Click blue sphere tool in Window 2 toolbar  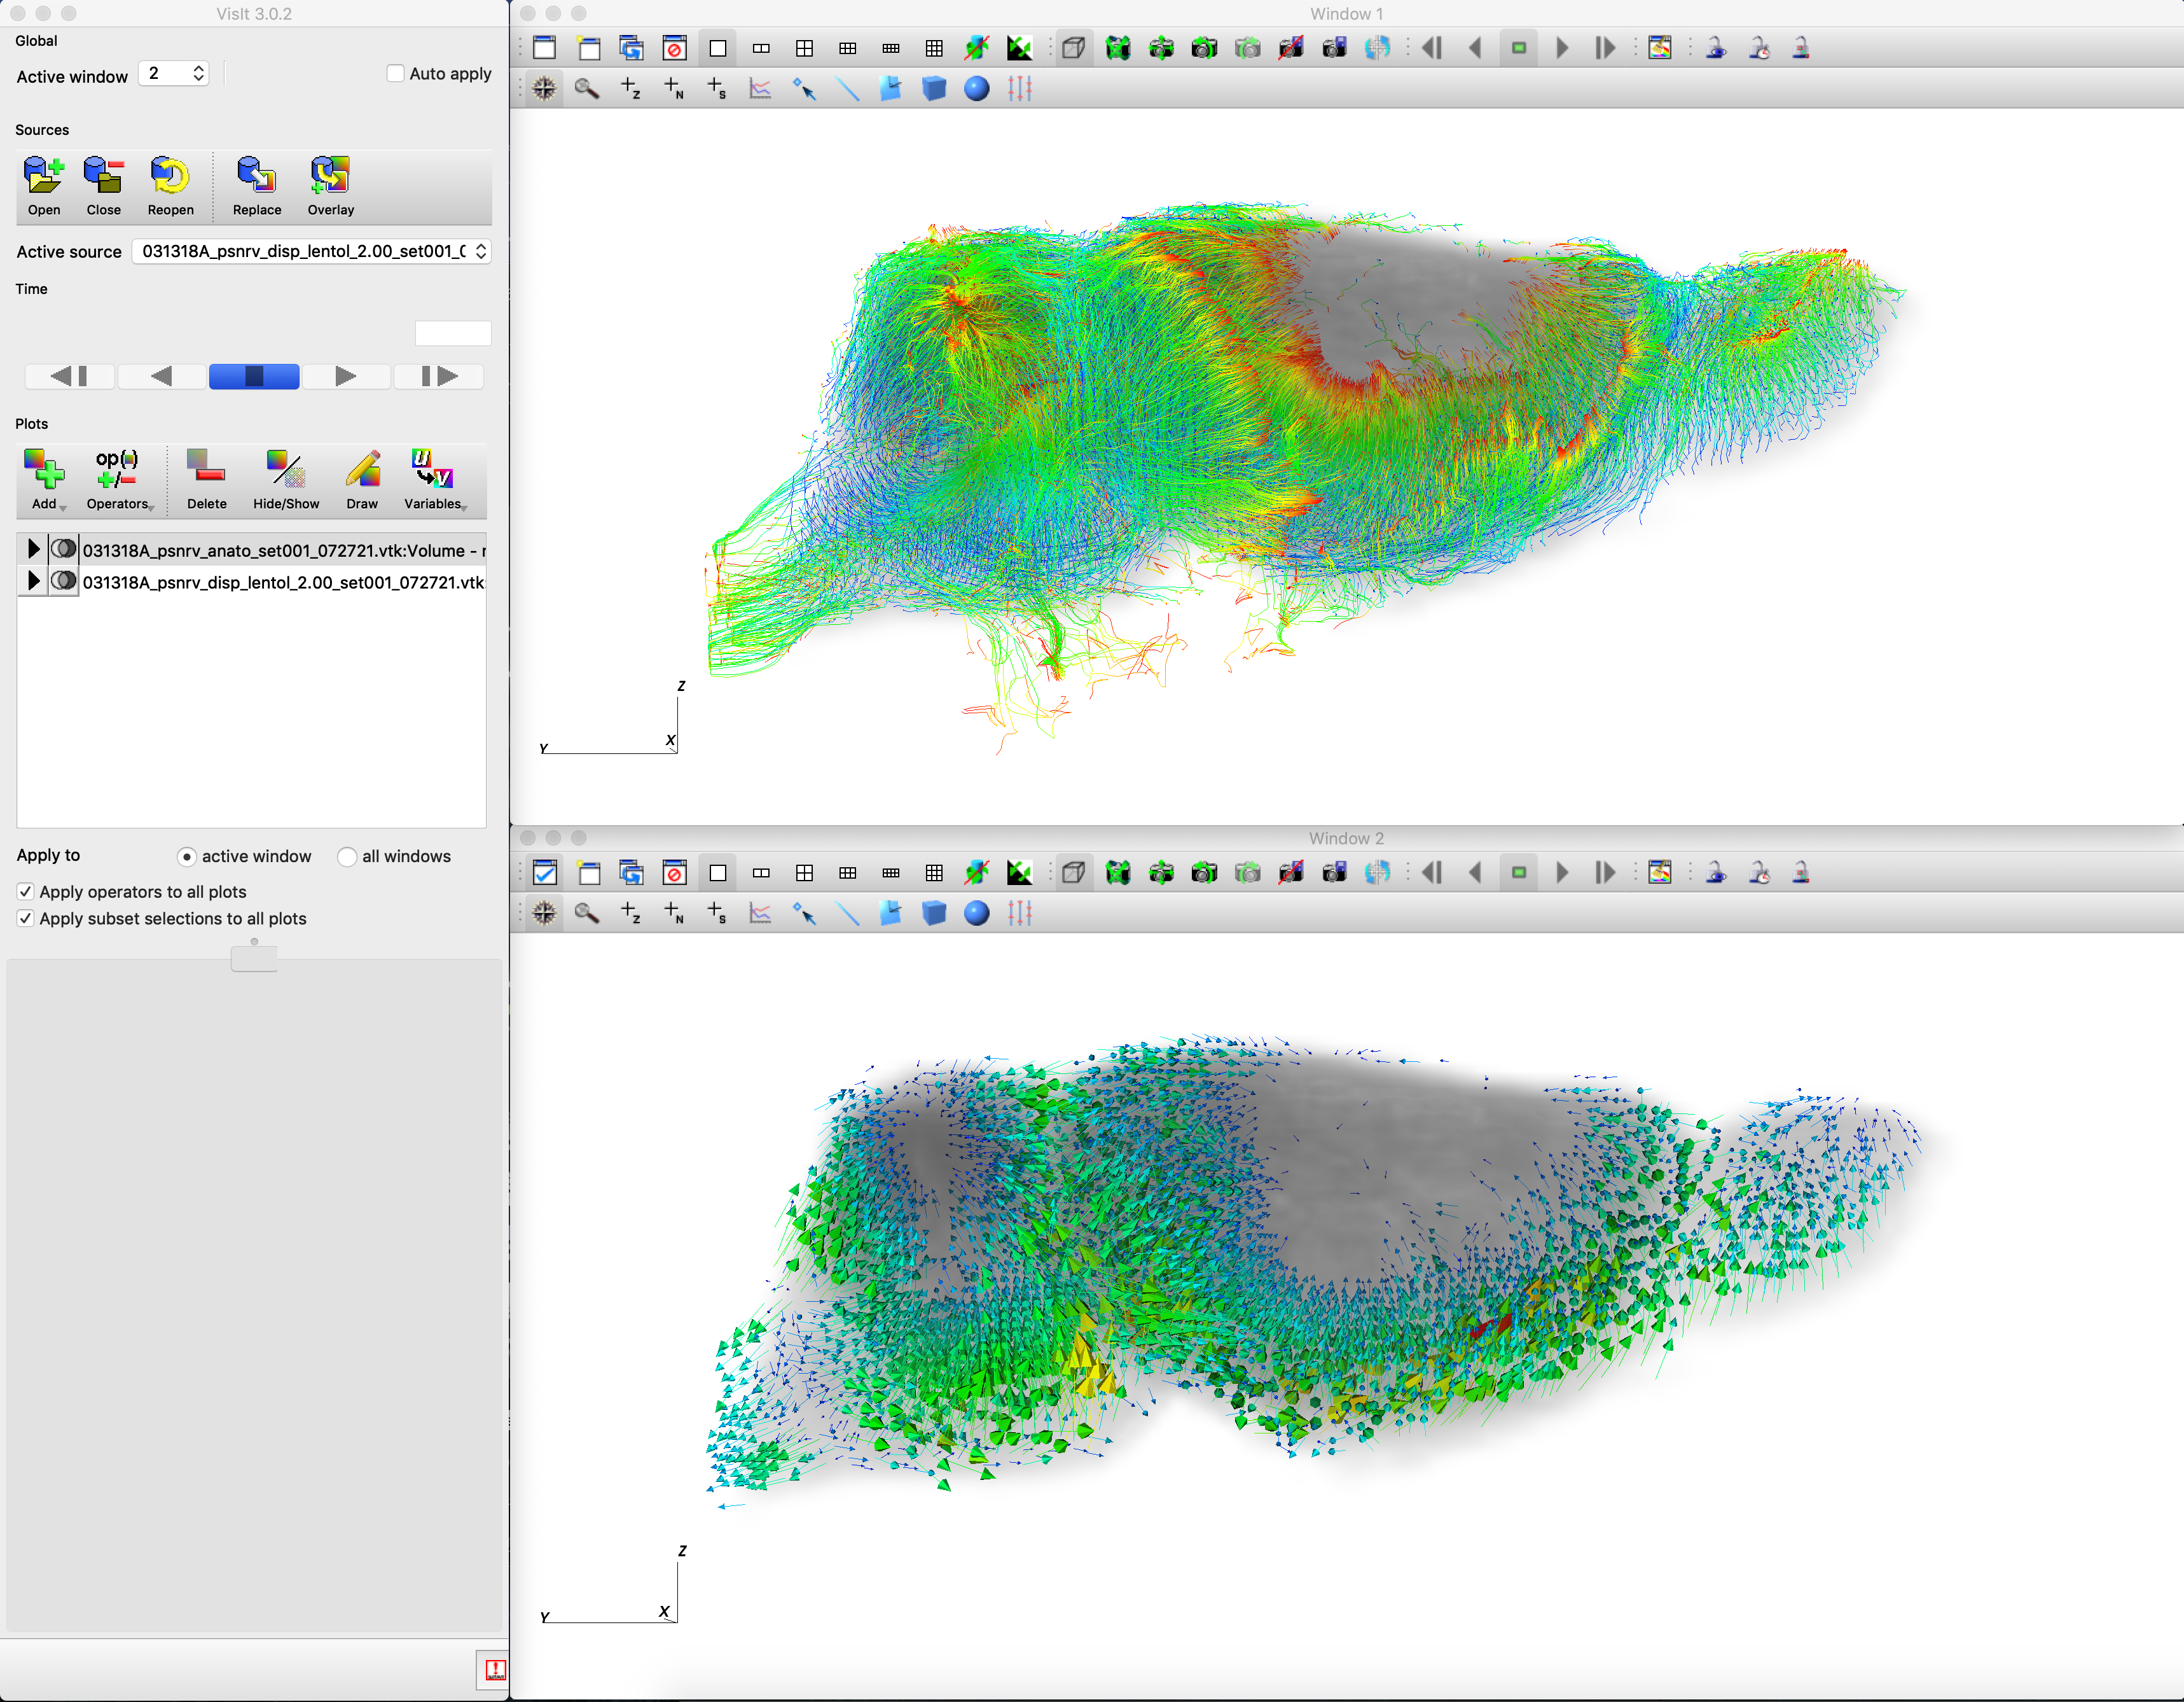tap(976, 914)
